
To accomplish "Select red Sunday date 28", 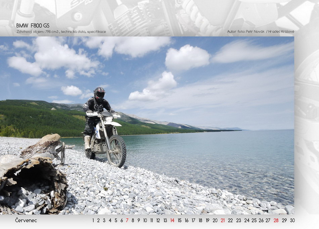I will 276,221.
